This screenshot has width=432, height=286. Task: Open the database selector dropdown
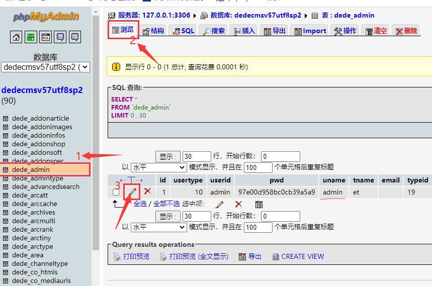(x=46, y=67)
